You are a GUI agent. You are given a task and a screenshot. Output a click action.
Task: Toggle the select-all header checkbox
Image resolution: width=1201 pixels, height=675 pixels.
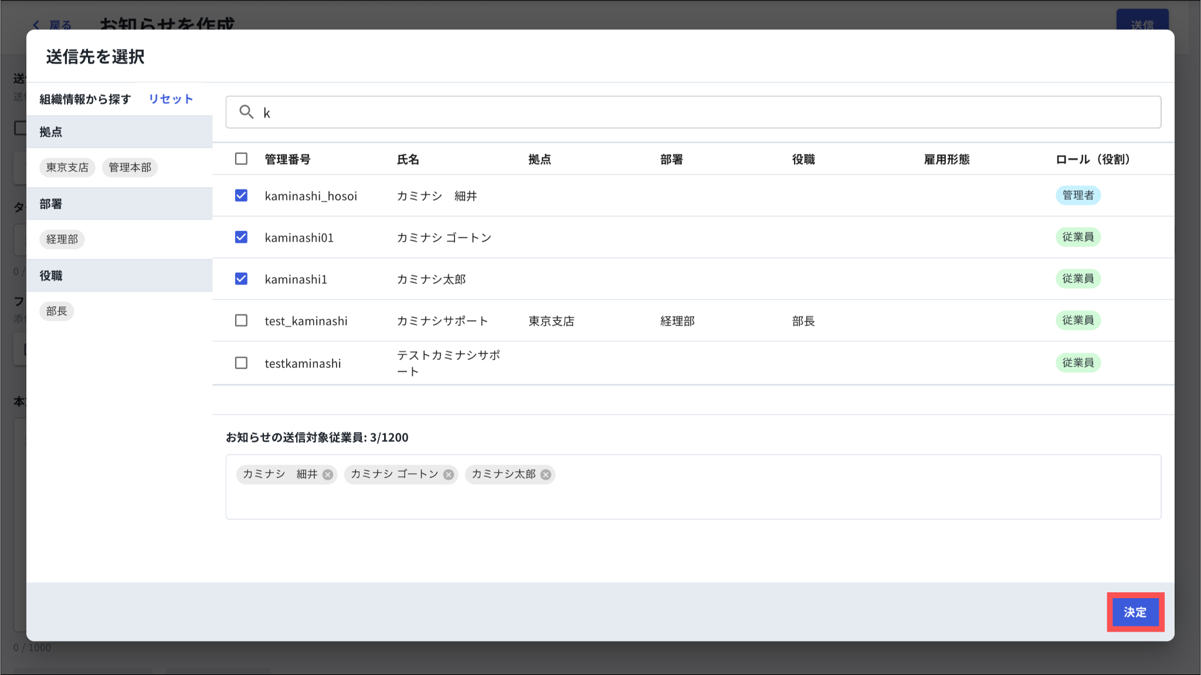click(241, 159)
